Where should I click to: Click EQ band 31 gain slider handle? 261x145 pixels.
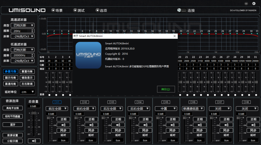[256, 82]
